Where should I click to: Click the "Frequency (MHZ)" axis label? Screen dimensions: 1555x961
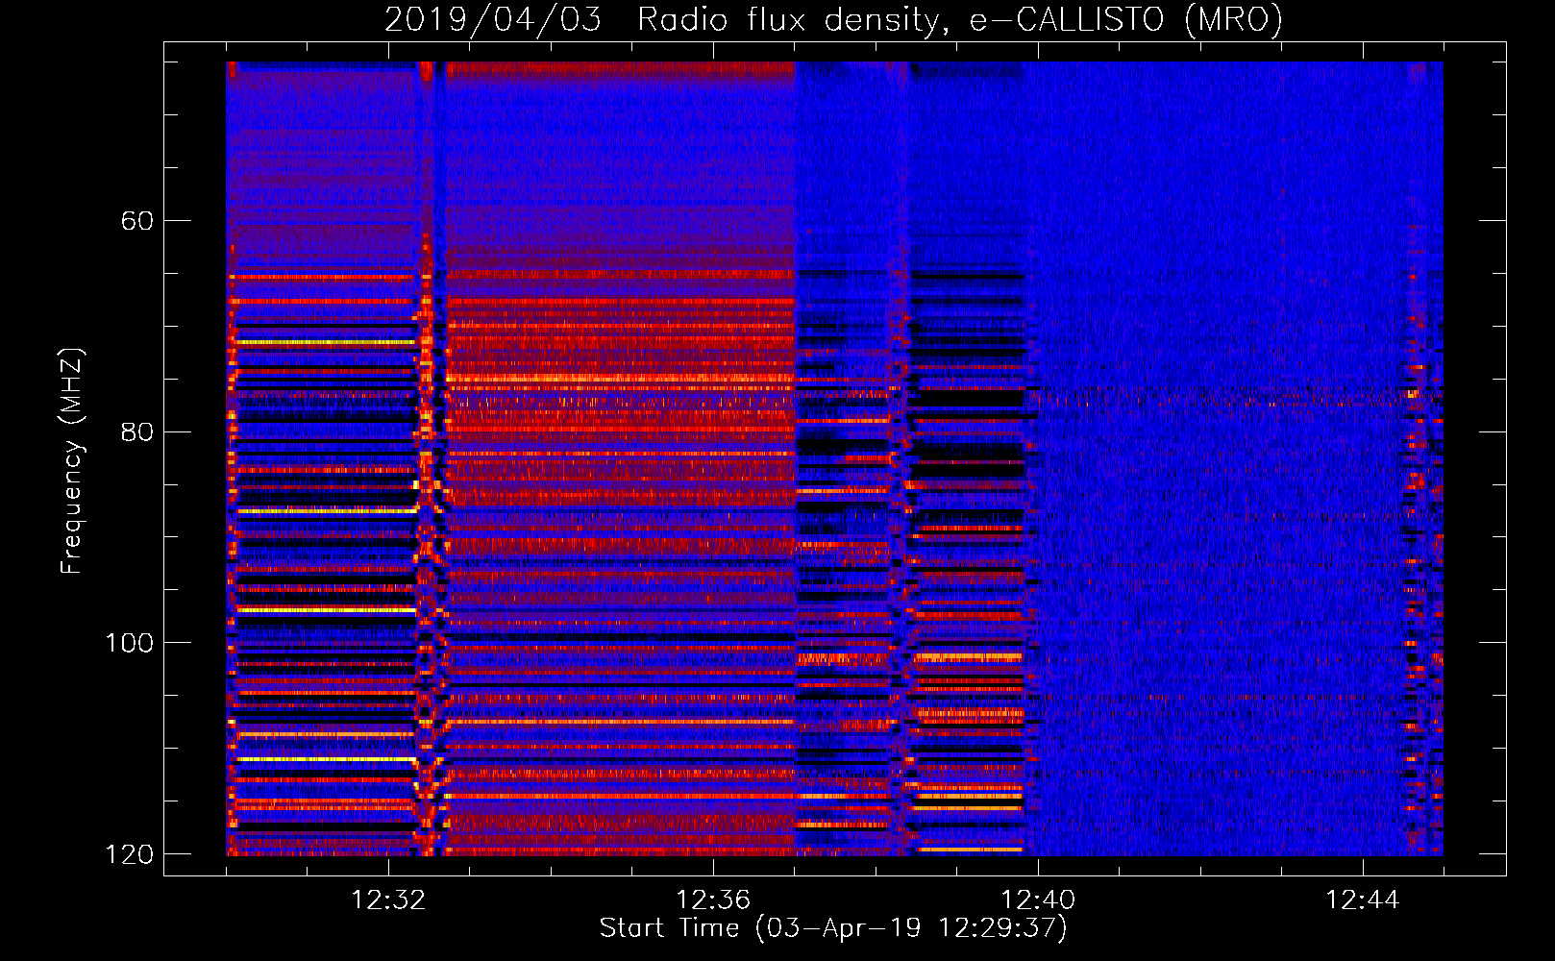click(72, 460)
